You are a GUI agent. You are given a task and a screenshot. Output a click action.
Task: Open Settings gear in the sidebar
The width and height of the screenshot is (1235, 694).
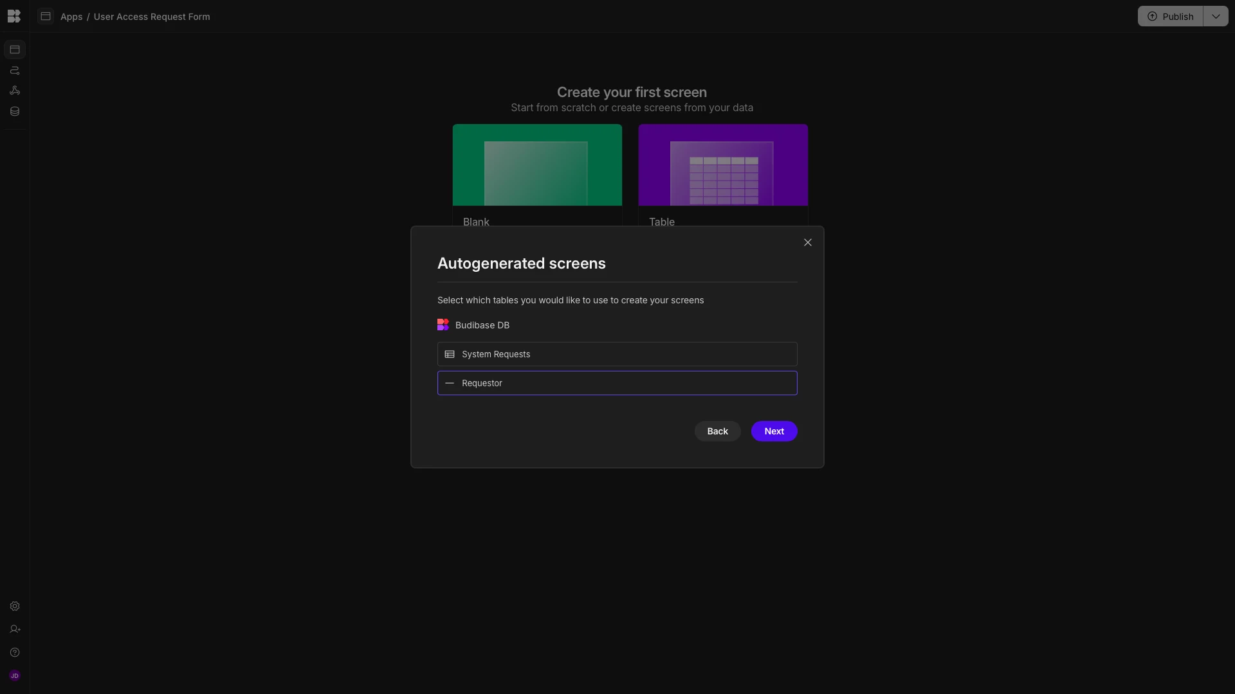(15, 606)
